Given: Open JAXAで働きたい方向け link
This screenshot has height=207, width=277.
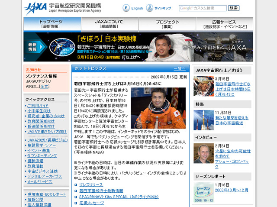Looking at the screenshot, I should point(47,132).
